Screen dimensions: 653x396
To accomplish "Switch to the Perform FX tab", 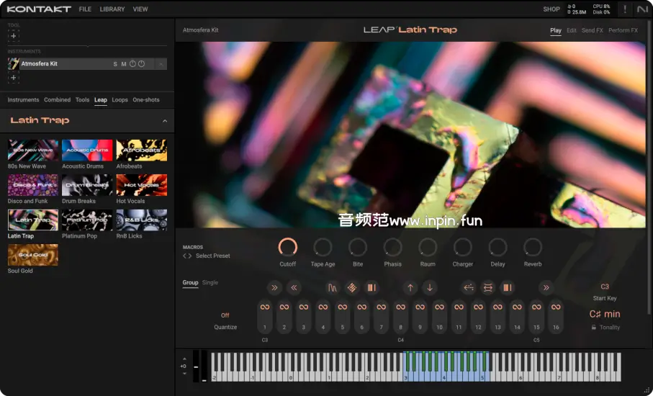I will [x=623, y=30].
